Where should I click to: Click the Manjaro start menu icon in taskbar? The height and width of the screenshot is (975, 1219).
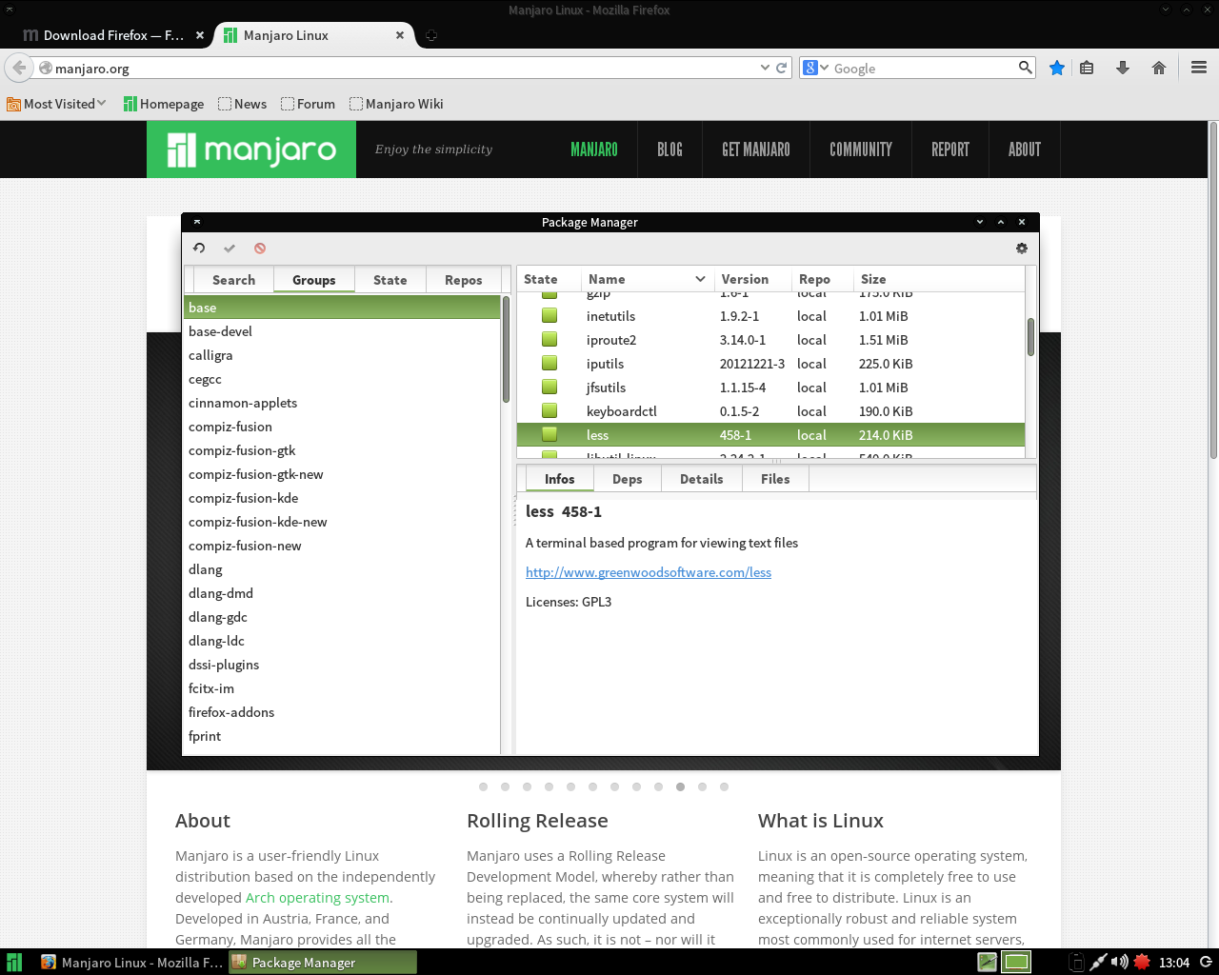pos(13,963)
